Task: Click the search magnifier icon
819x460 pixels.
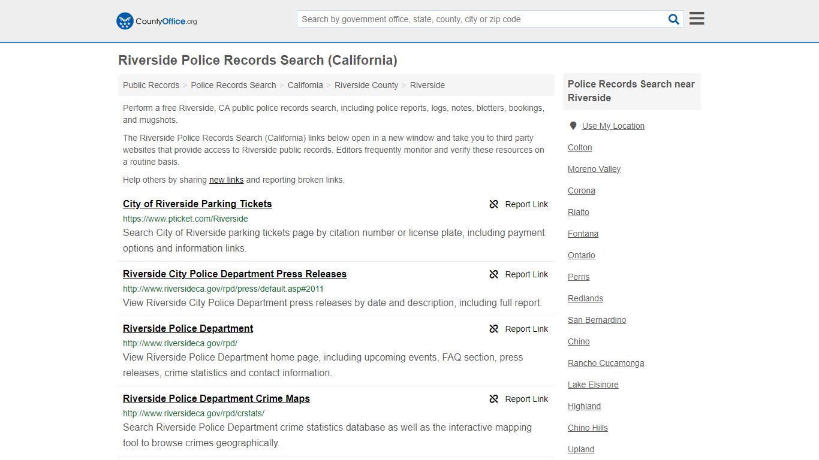Action: [674, 19]
